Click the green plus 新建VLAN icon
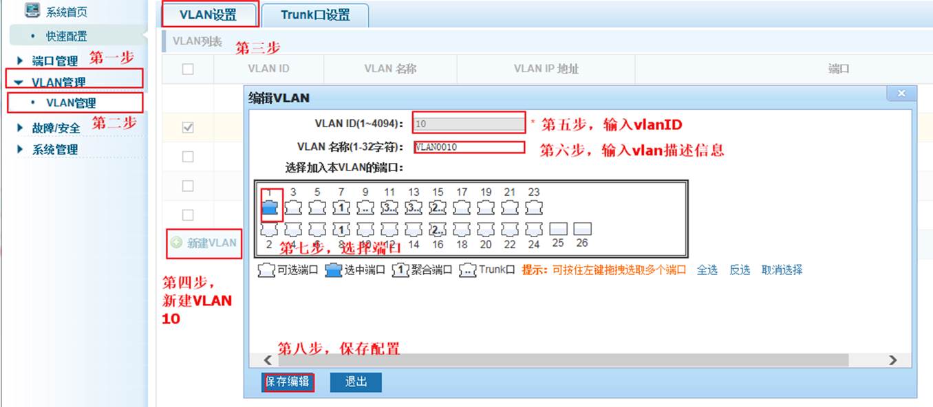Screen dimensions: 933x407 pyautogui.click(x=176, y=243)
